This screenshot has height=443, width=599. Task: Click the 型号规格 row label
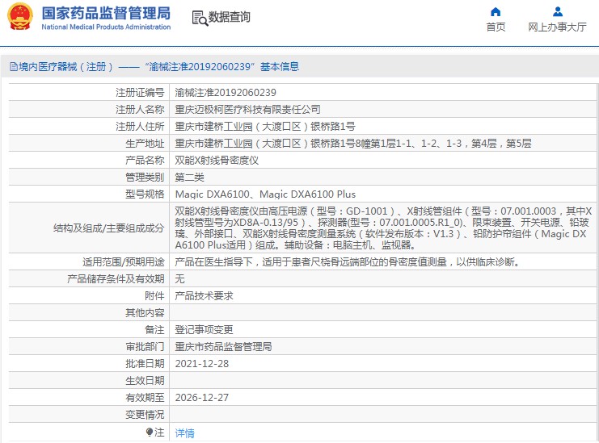click(145, 194)
